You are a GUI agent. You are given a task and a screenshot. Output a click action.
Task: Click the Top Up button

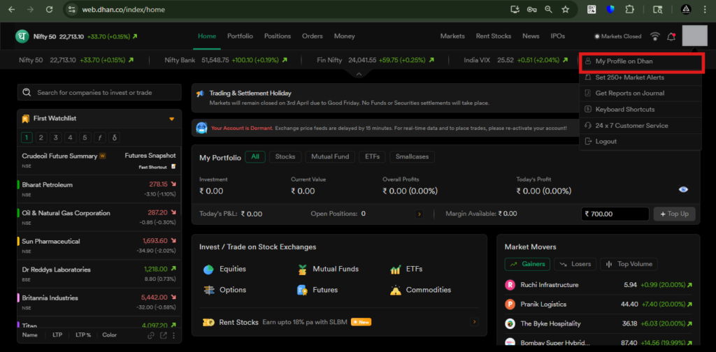click(674, 214)
